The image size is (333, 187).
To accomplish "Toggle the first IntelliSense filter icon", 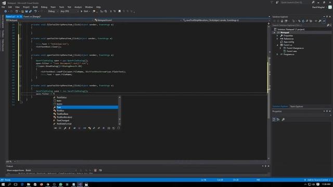I will click(56, 128).
